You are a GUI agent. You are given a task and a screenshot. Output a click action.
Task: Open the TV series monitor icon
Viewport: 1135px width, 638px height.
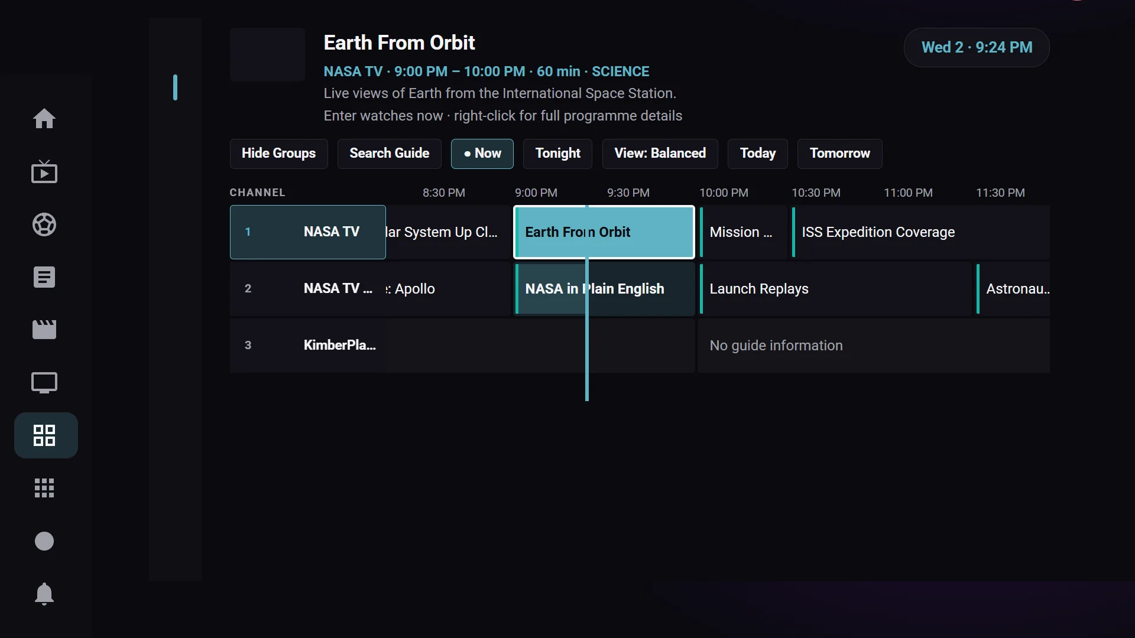pyautogui.click(x=44, y=383)
